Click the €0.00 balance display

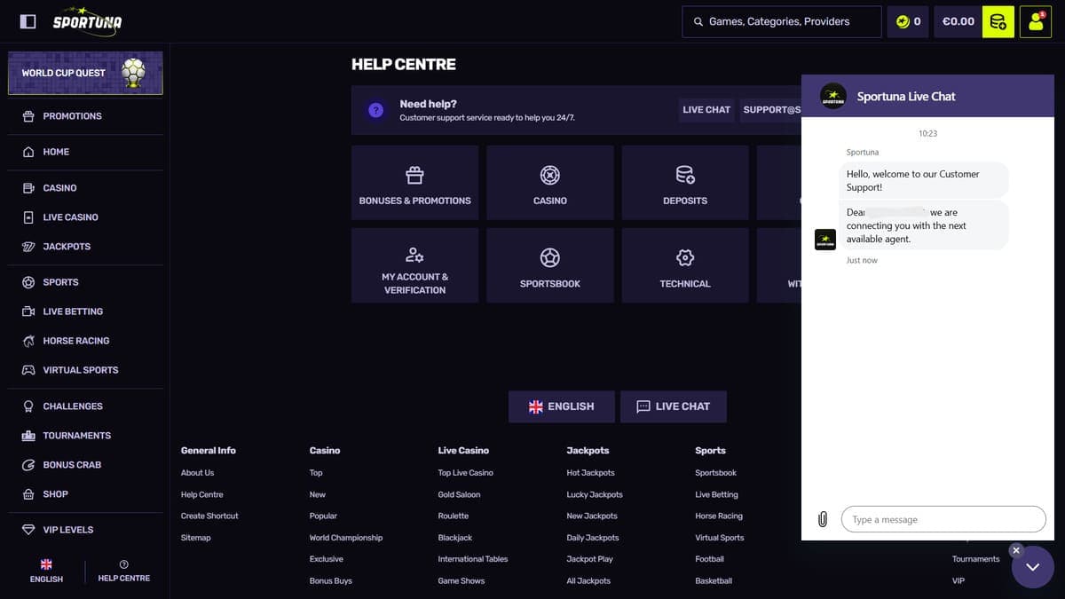[x=958, y=21]
